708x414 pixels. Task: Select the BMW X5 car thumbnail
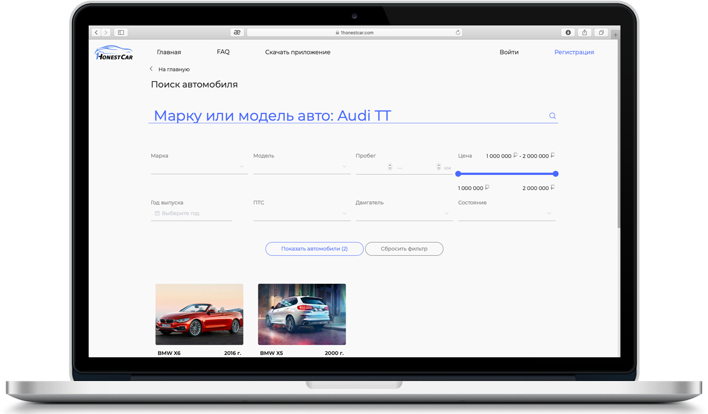(302, 314)
